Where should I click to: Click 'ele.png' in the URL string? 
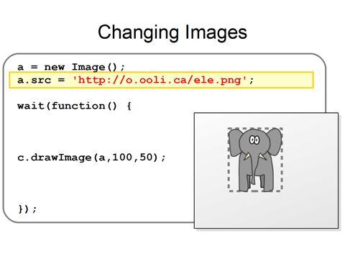[217, 80]
